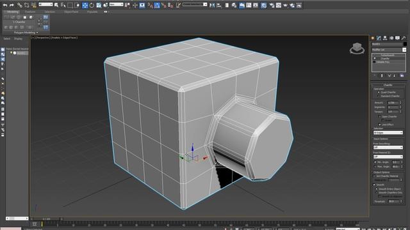Select the Smooth Chamfers Only radio button
This screenshot has height=230, width=410.
click(x=377, y=192)
